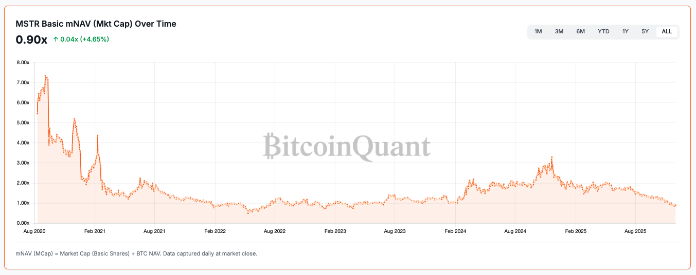Switch to the 3M range

click(x=559, y=32)
